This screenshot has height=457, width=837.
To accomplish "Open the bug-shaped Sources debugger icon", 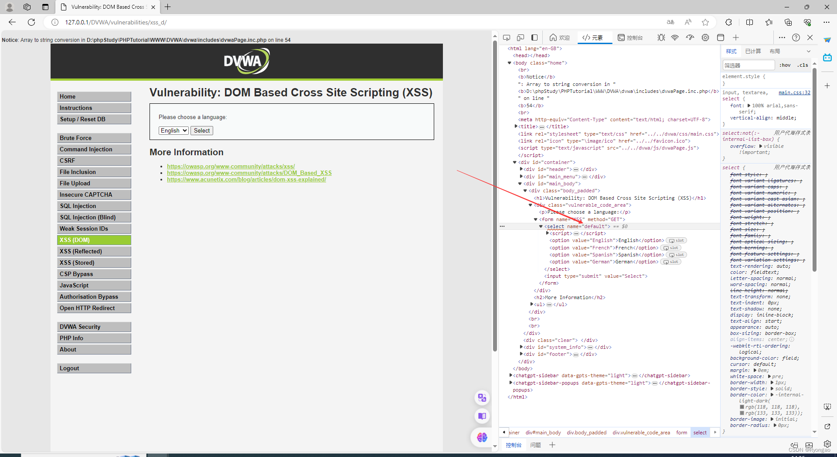I will (x=661, y=38).
